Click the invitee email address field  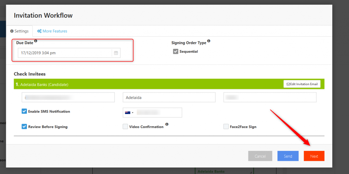pos(68,97)
